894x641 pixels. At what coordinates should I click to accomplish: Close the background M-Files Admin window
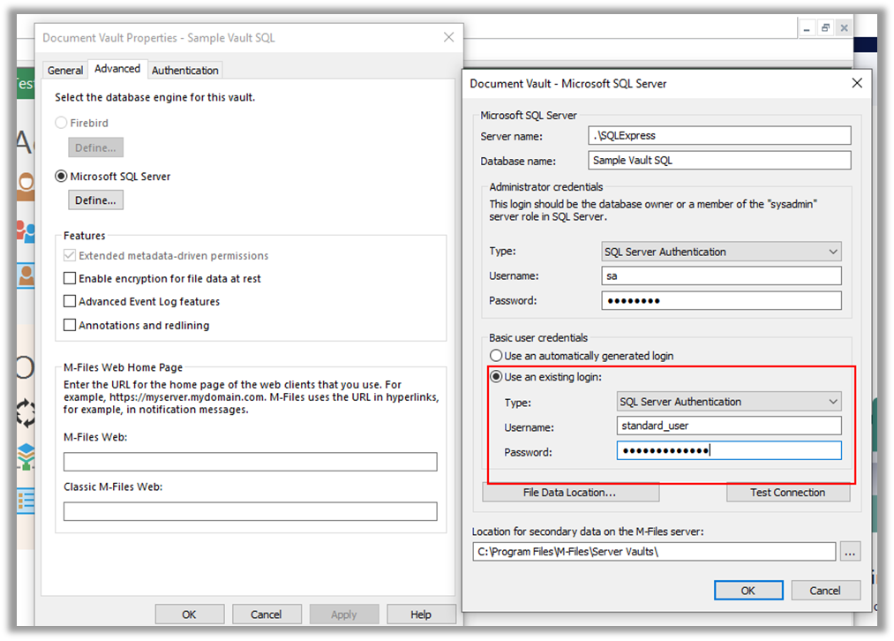pyautogui.click(x=845, y=28)
